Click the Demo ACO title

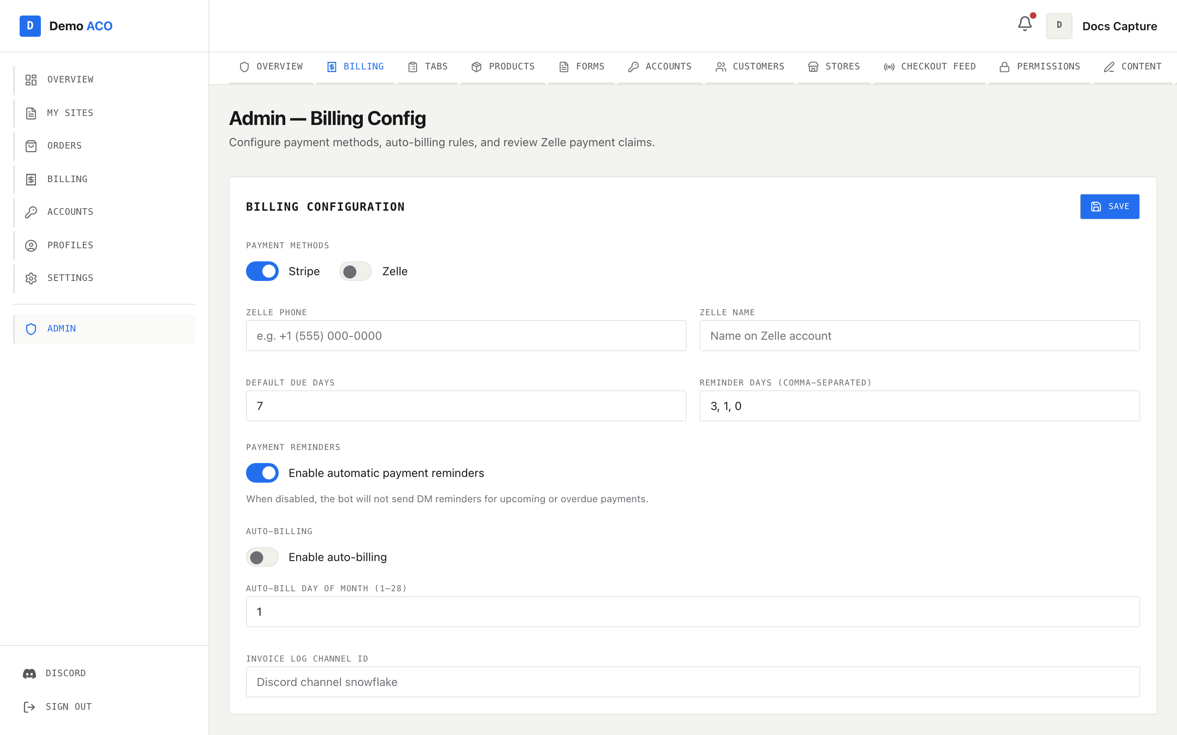pos(81,26)
